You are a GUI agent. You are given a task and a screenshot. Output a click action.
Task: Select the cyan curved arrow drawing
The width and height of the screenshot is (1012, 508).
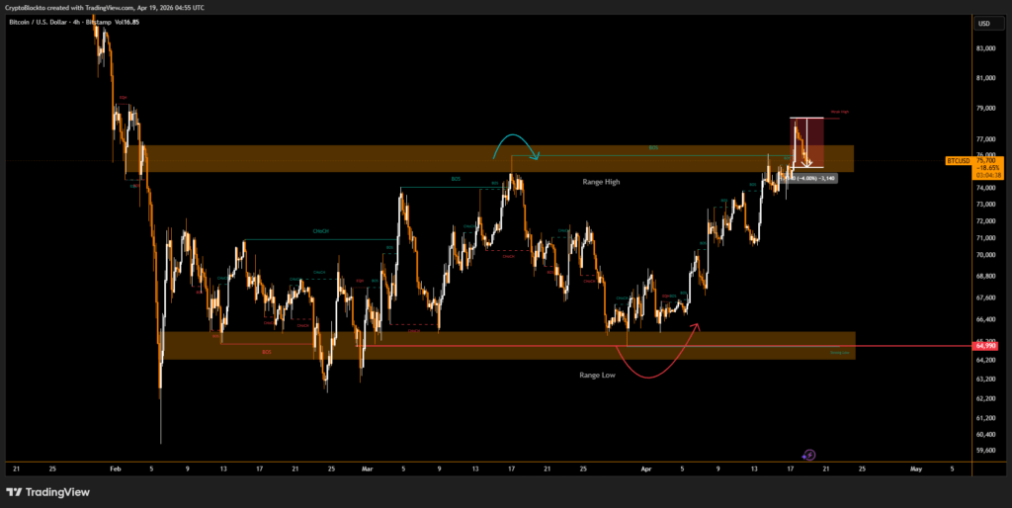(518, 141)
